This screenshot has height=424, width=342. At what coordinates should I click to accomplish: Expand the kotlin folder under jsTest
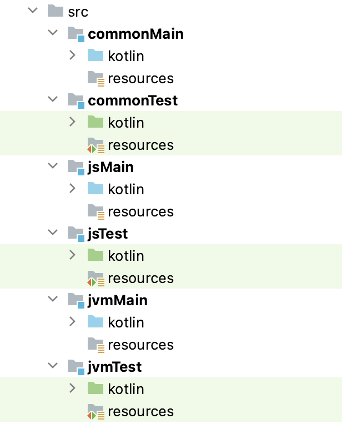(x=72, y=255)
